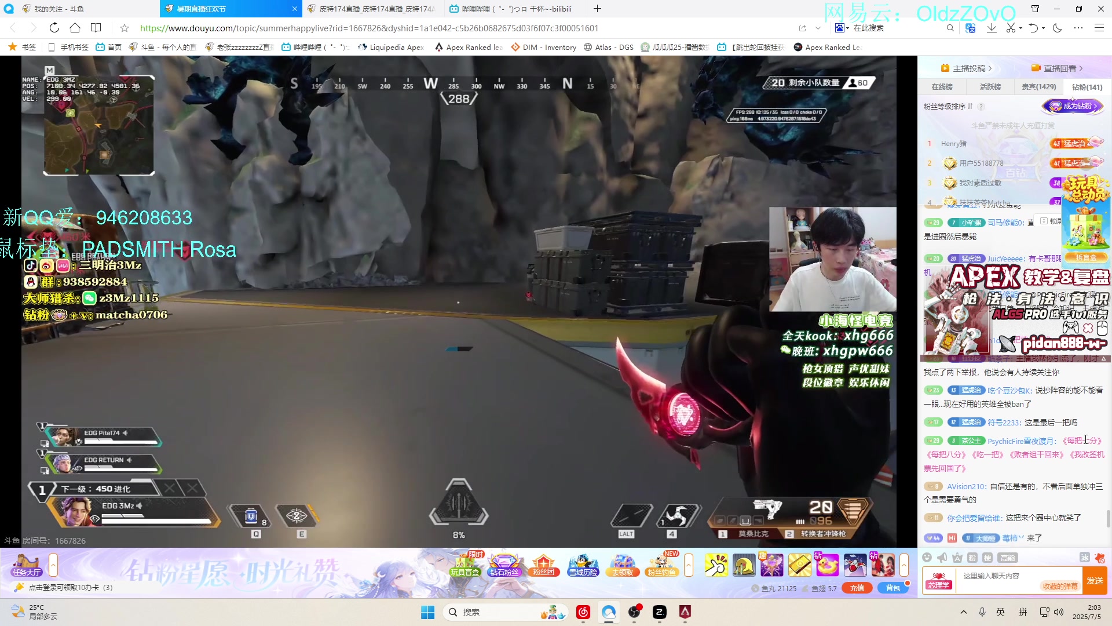Open the page translate icon
1112x626 pixels.
pos(971,28)
